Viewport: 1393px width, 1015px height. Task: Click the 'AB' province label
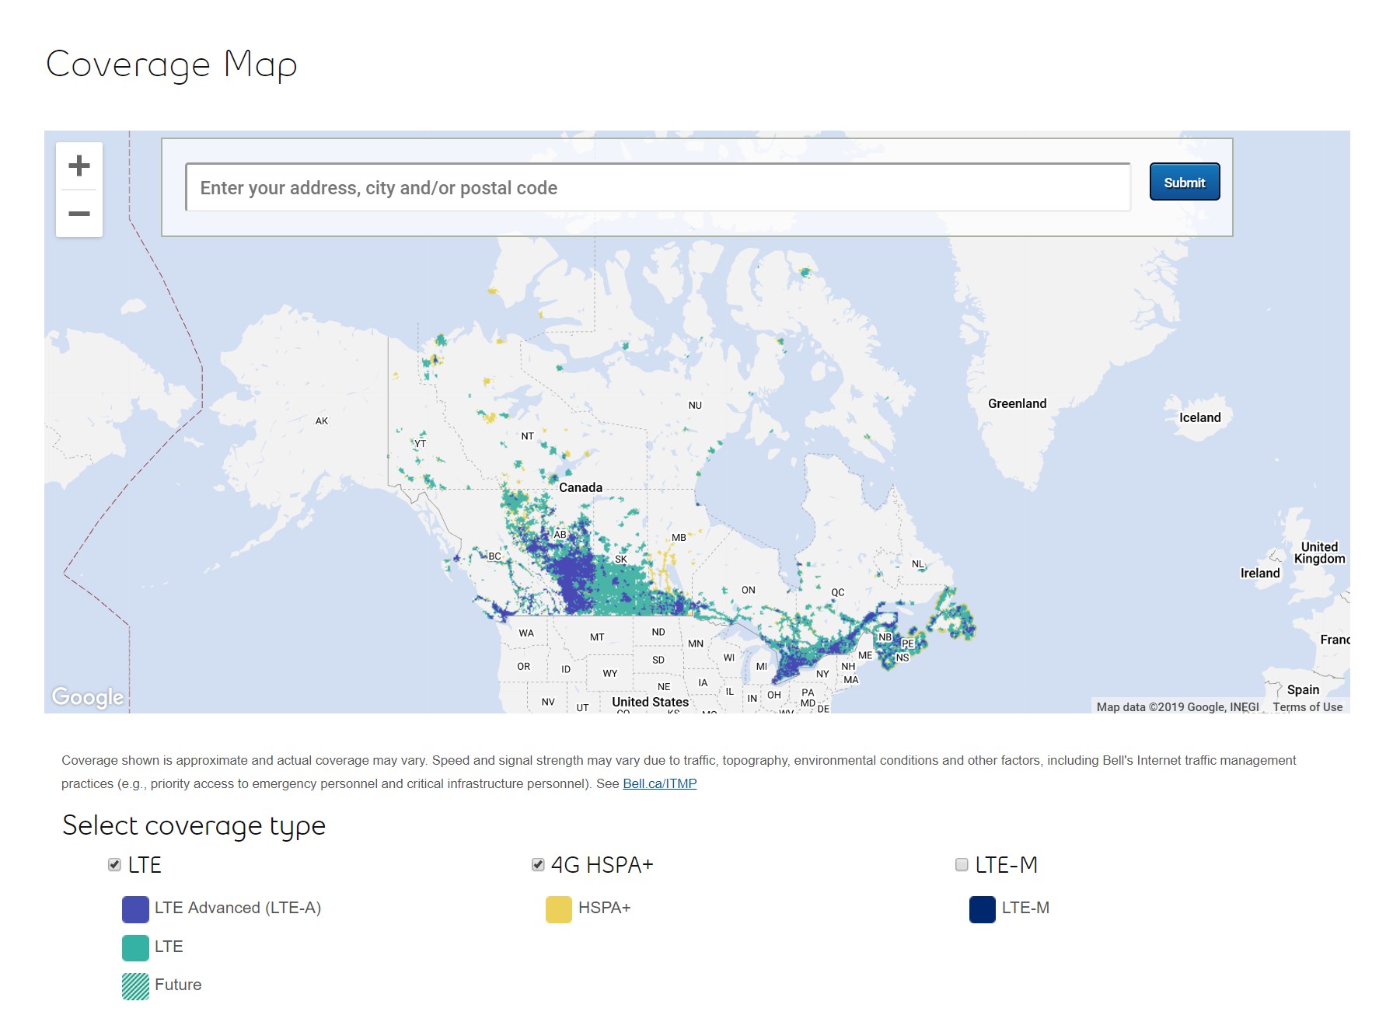[560, 534]
